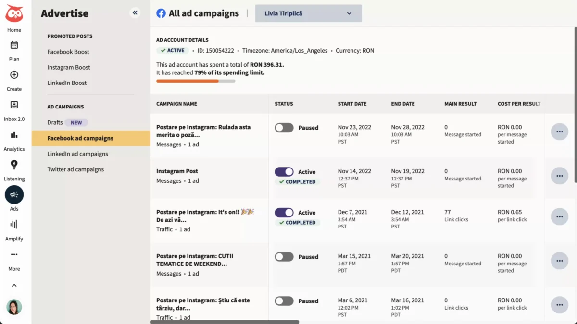
Task: Click the horizontal scrollbar at the bottom
Action: [x=225, y=322]
